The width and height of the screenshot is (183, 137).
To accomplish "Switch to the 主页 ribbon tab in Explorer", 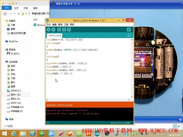I will [x=16, y=8].
